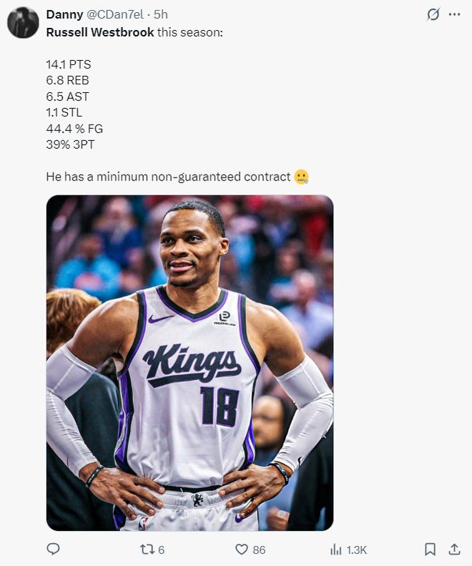Repost this tweet with the retweet icon
Image resolution: width=472 pixels, height=566 pixels.
coord(147,550)
